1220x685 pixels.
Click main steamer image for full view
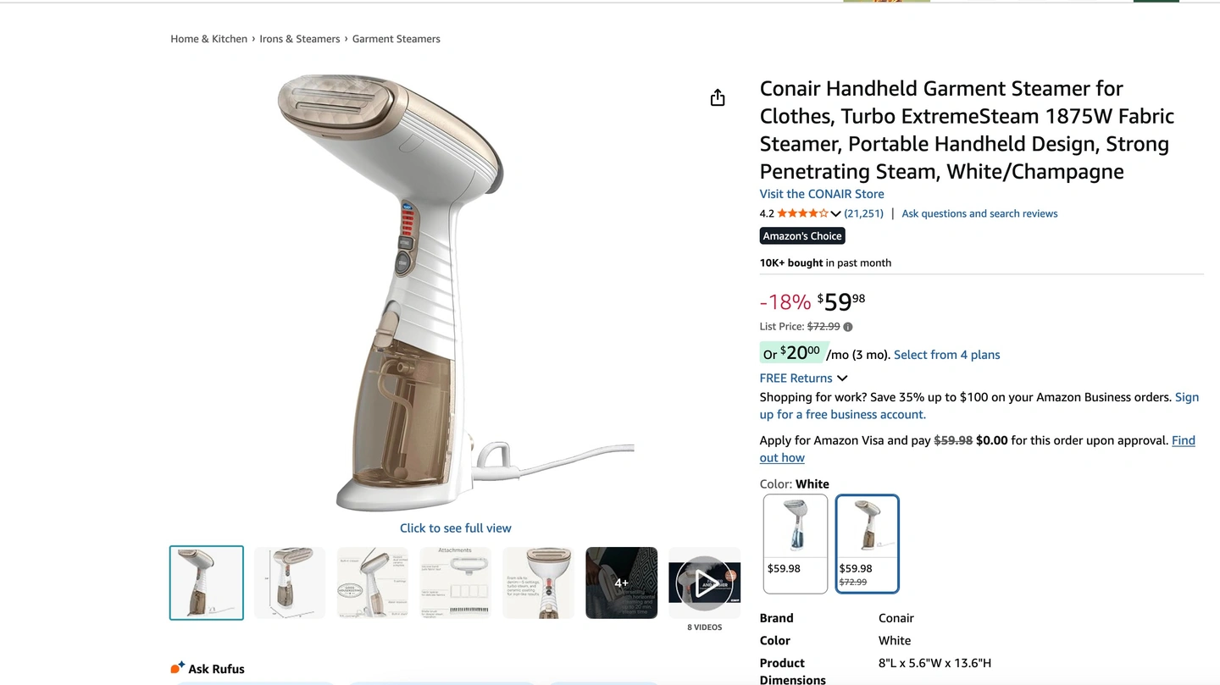(456, 292)
